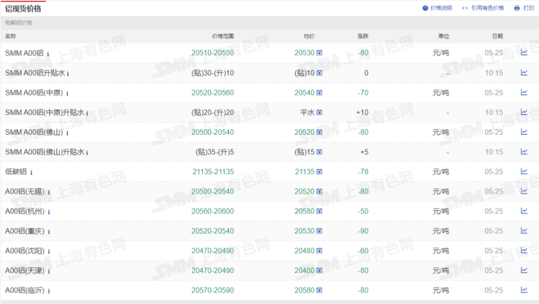This screenshot has width=539, height=304.
Task: Open trend chart for 低碳铝
Action: point(524,171)
